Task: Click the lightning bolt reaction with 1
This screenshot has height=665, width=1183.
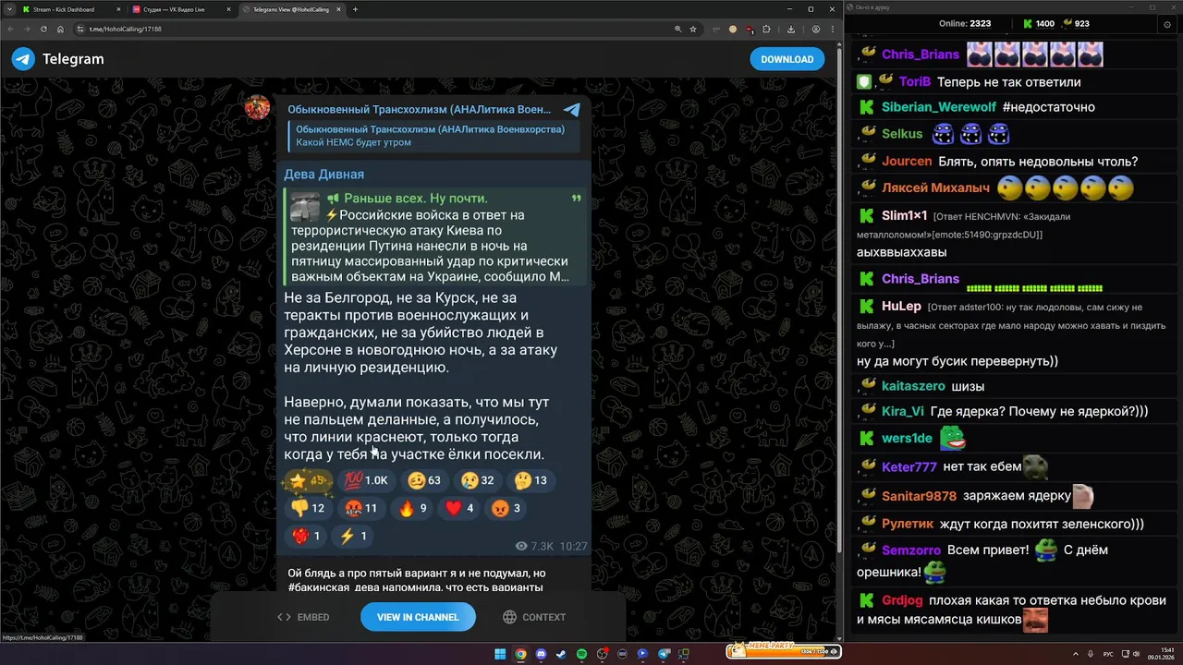Action: (x=354, y=536)
